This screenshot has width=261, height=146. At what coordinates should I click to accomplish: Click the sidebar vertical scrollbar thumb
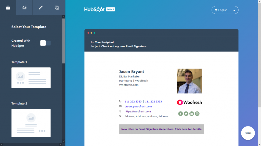tap(63, 41)
